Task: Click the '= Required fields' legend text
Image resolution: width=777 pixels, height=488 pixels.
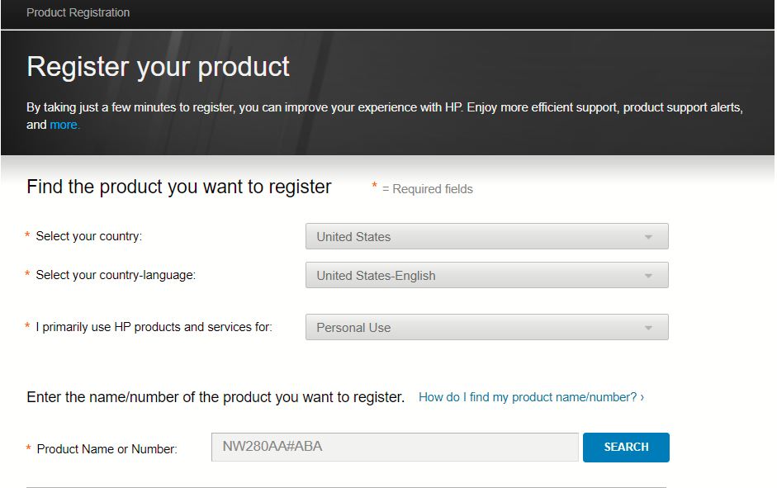Action: point(427,189)
